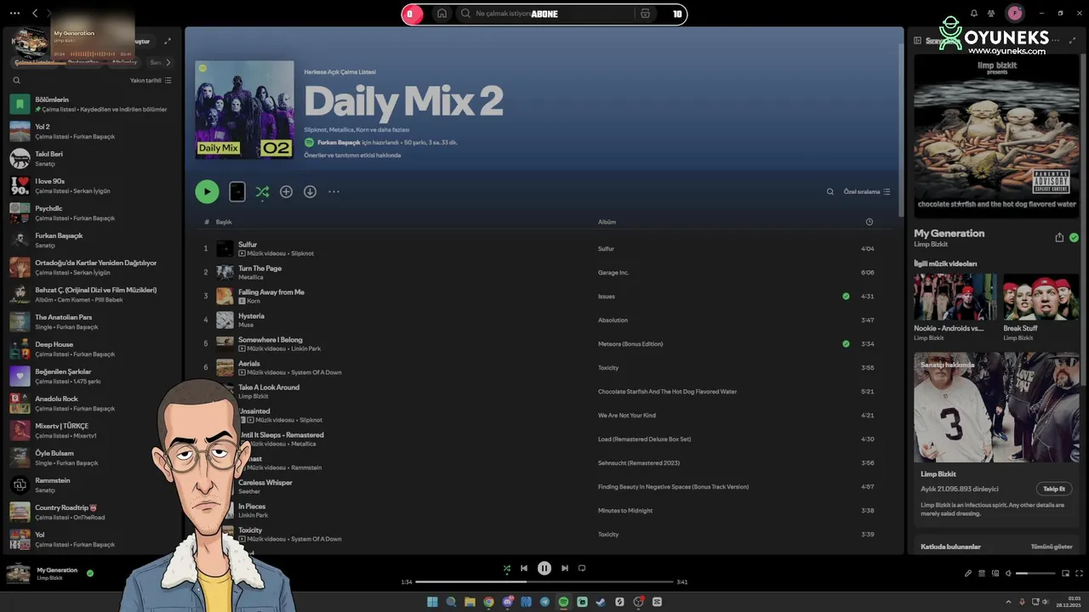This screenshot has height=612, width=1089.
Task: Click Öneriler ve tanıtımın etkisi hakkında link
Action: tap(352, 156)
